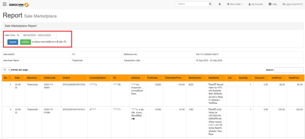
Task: Sort table by Merchant column header
Action: pos(33,78)
